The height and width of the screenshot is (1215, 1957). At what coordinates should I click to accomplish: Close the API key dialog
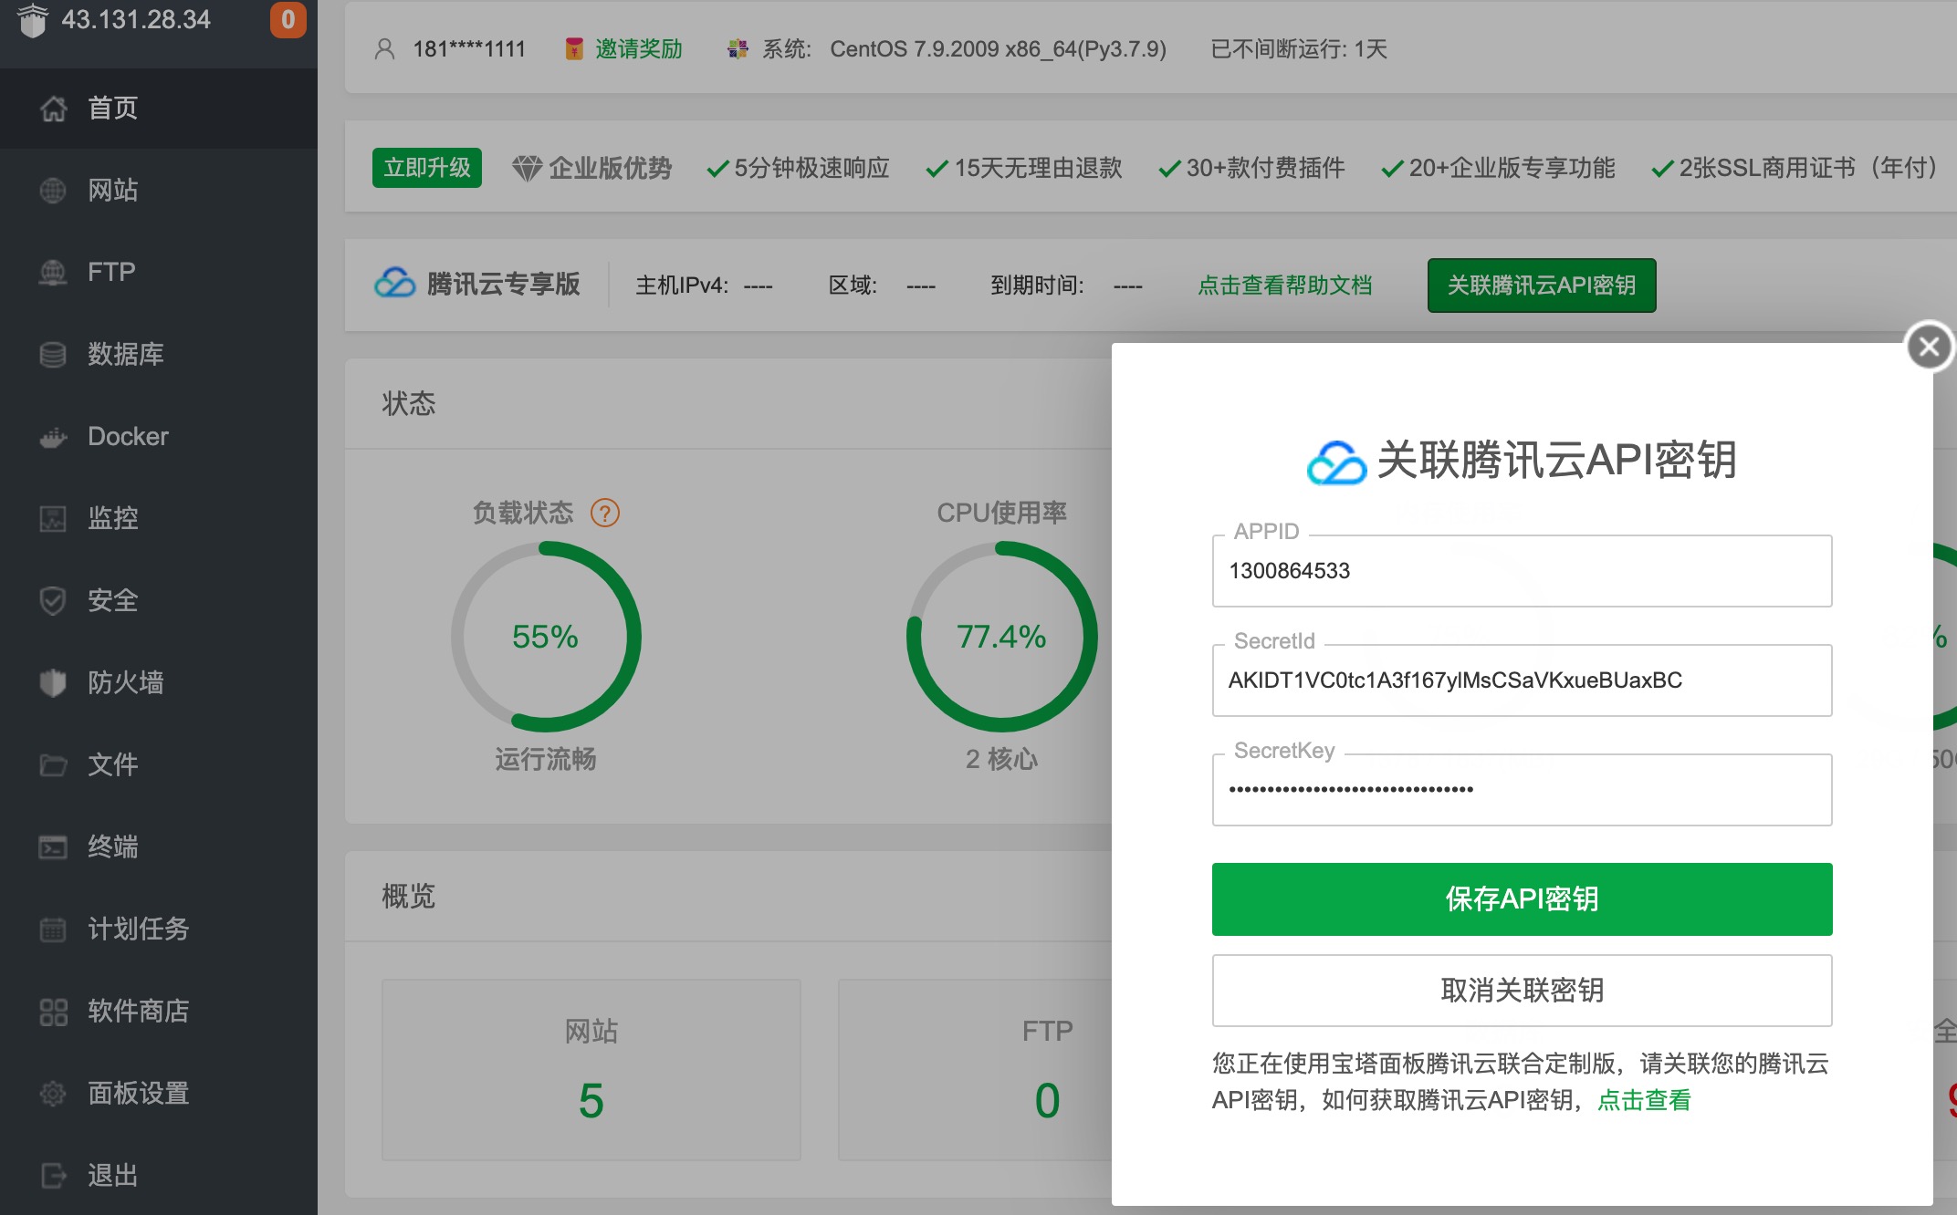1929,347
